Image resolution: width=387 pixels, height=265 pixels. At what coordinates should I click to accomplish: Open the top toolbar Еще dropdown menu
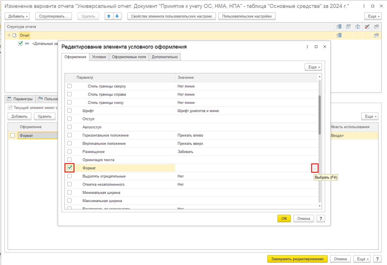pyautogui.click(x=373, y=16)
